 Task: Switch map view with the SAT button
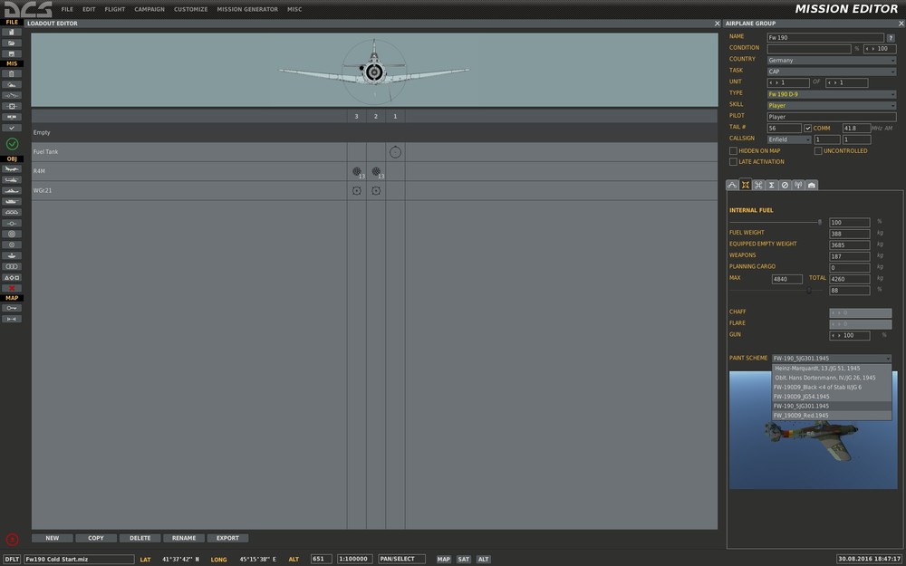pos(463,559)
